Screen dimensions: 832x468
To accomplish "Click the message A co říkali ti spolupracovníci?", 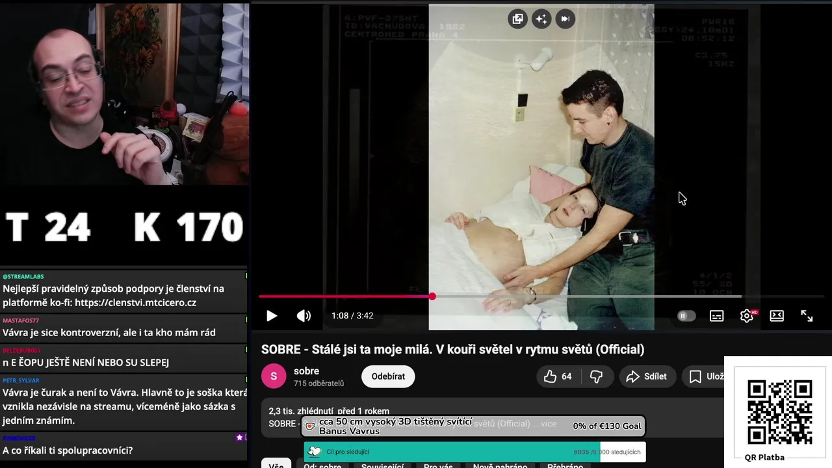I will pyautogui.click(x=68, y=450).
